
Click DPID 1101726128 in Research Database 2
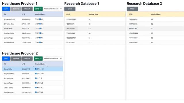[x=133, y=24]
